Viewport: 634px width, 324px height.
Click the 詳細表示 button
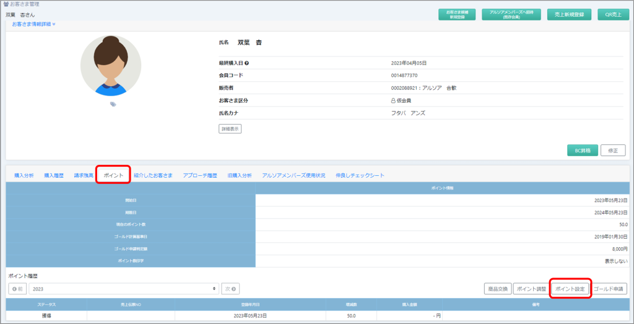pyautogui.click(x=230, y=129)
